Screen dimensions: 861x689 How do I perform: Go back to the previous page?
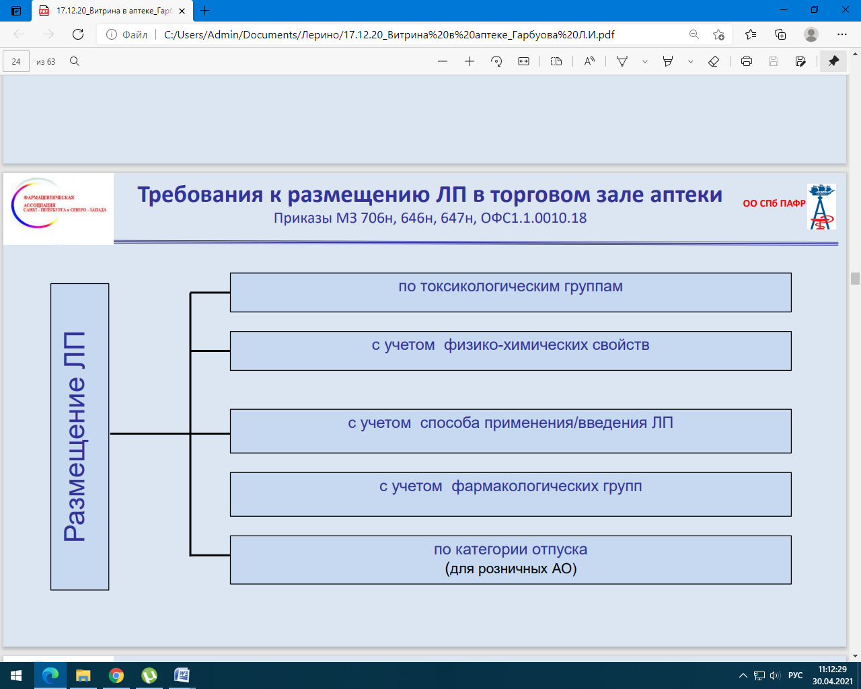point(19,34)
